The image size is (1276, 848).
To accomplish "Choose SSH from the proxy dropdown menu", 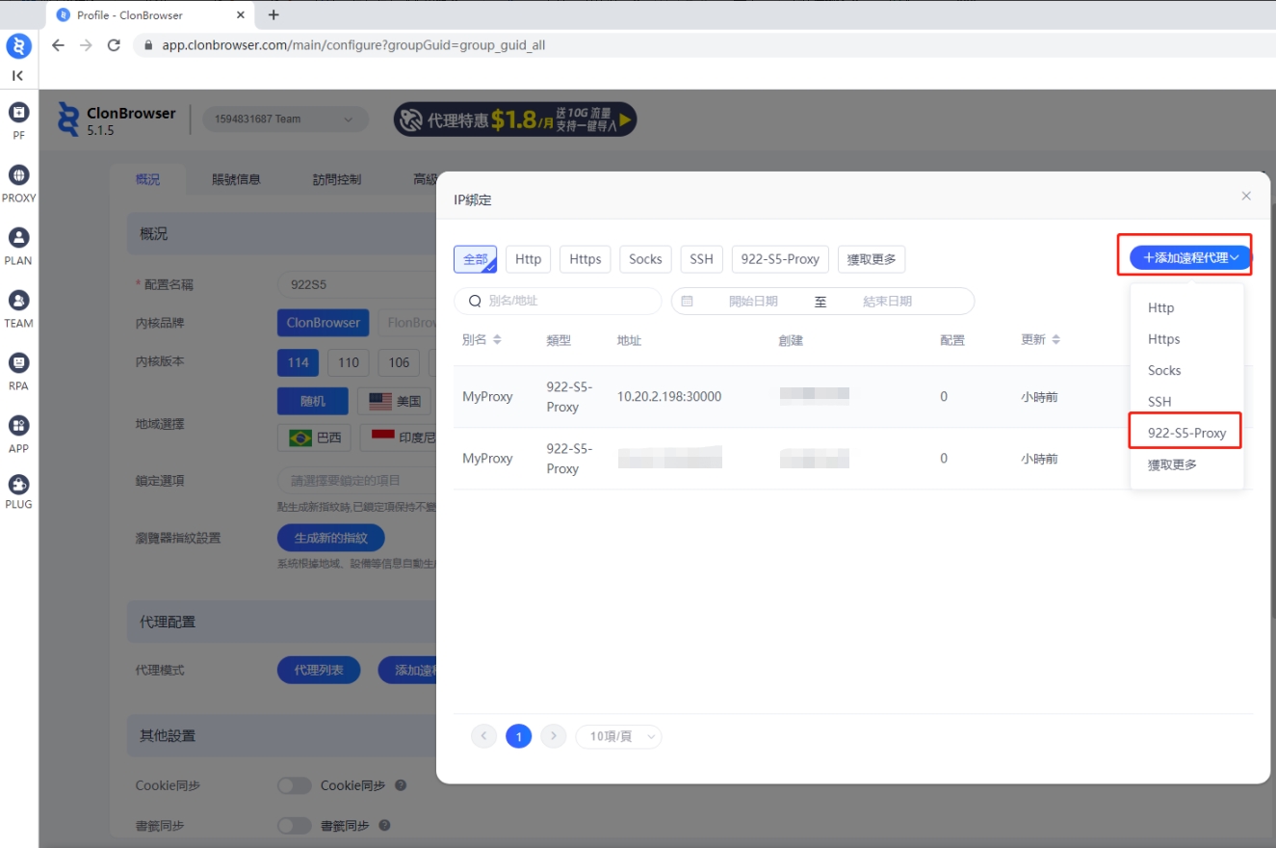I will click(x=1159, y=402).
